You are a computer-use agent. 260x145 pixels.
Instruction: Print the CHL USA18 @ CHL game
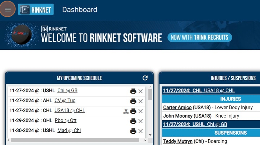pyautogui.click(x=133, y=111)
